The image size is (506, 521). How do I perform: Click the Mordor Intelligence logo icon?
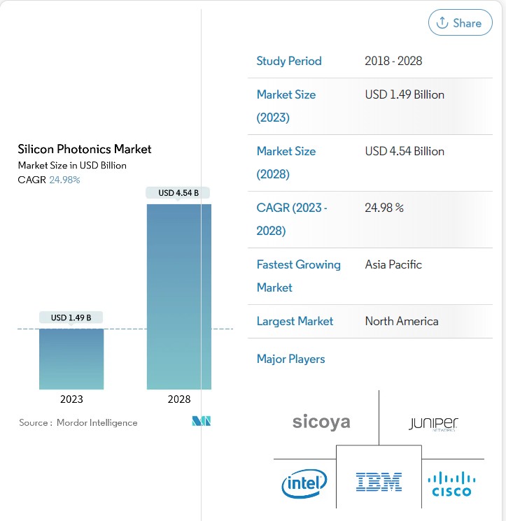(202, 421)
